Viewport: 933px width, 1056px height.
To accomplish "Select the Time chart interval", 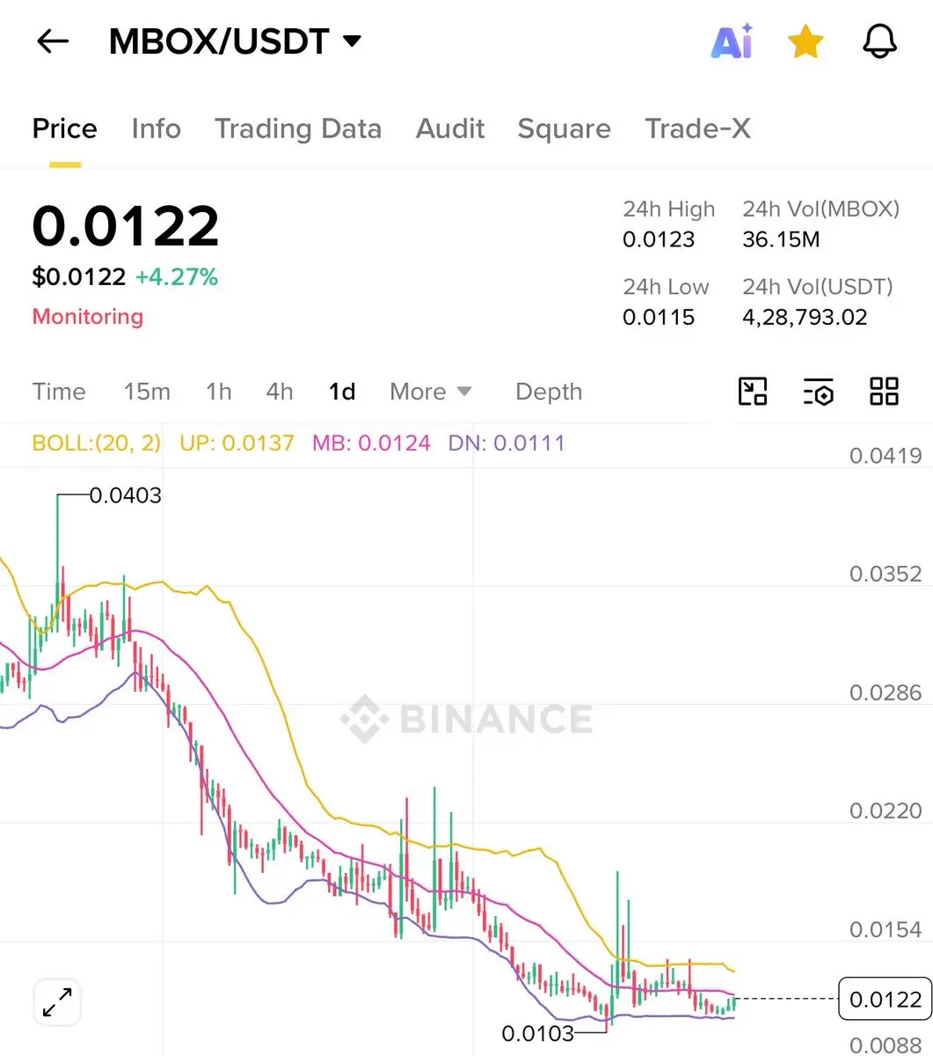I will 59,392.
